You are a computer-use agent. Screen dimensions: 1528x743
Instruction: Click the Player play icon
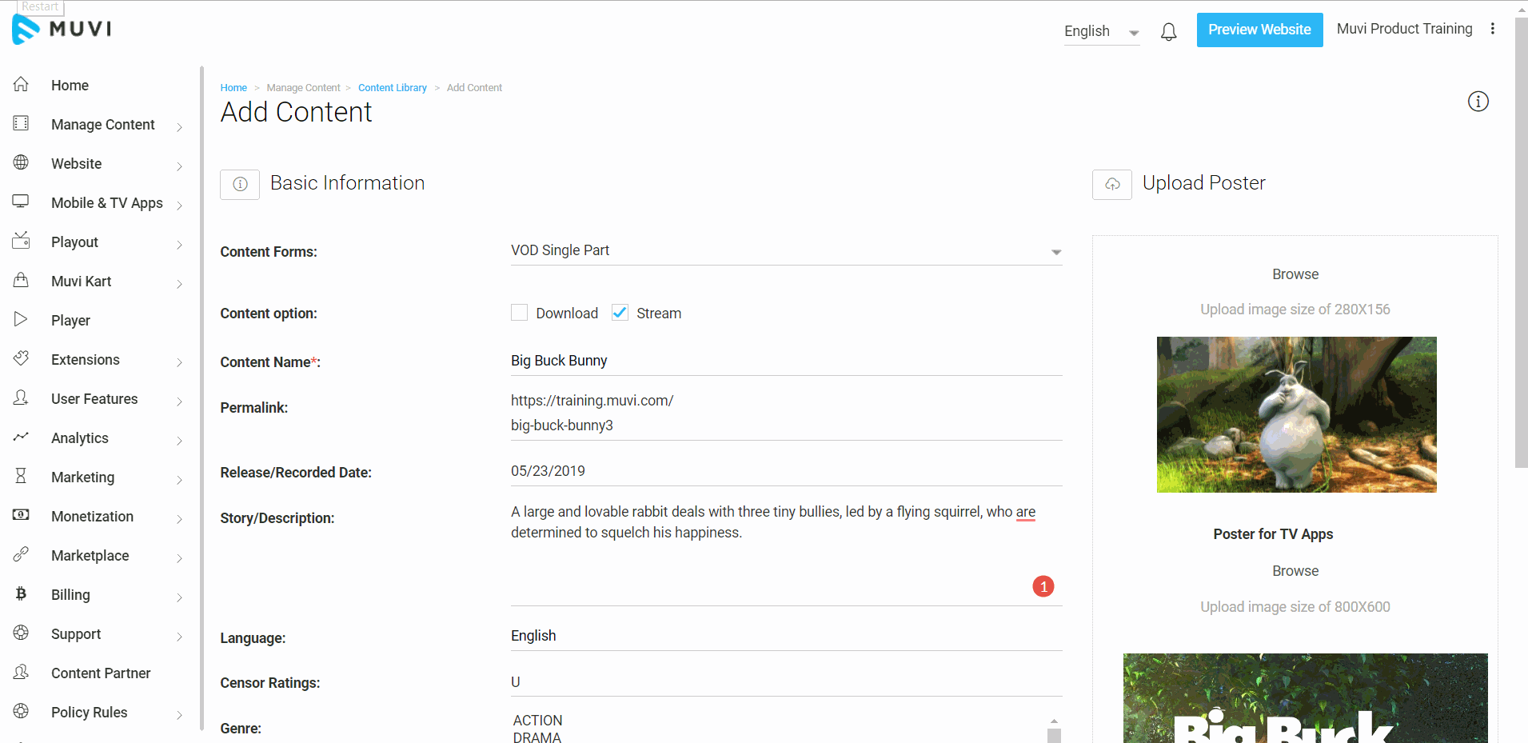(21, 319)
